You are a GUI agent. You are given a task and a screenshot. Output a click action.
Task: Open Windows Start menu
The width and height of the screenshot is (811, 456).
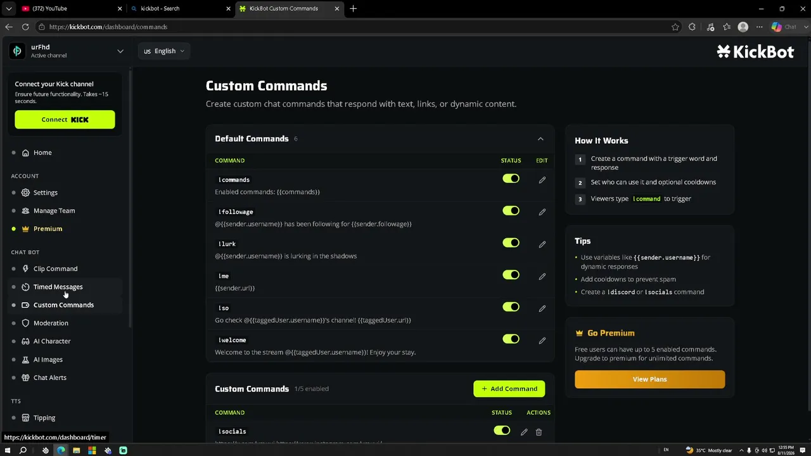[7, 450]
